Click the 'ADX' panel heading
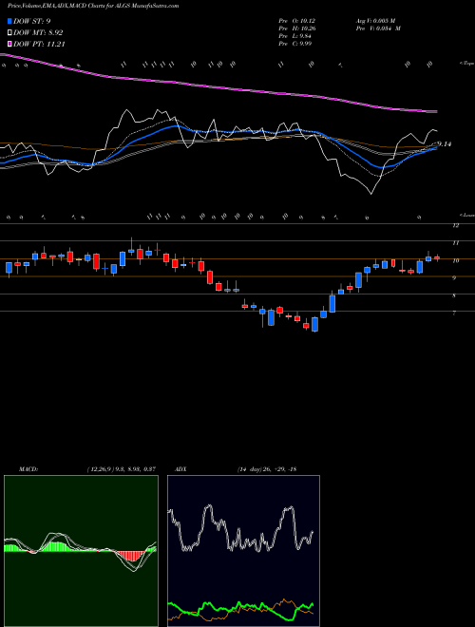The width and height of the screenshot is (475, 627). point(181,469)
